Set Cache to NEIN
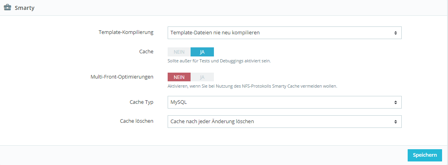Image resolution: width=448 pixels, height=165 pixels. pos(179,52)
